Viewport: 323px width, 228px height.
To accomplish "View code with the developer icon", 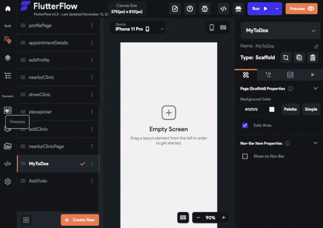I will coord(223,9).
